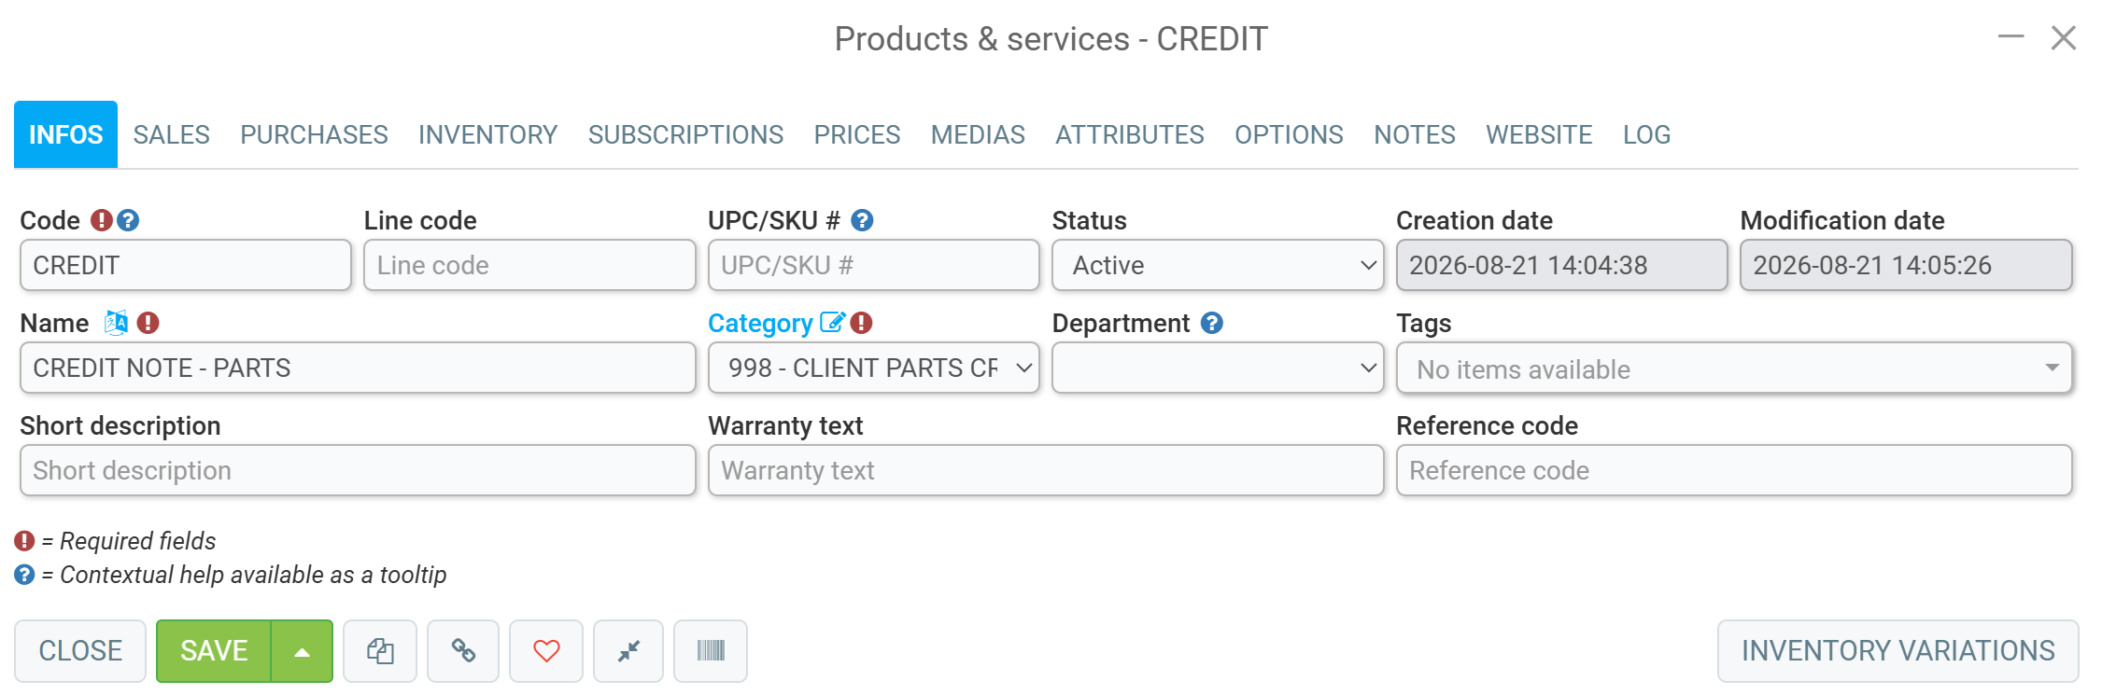This screenshot has height=695, width=2102.
Task: Expand SAVE options arrow
Action: (302, 651)
